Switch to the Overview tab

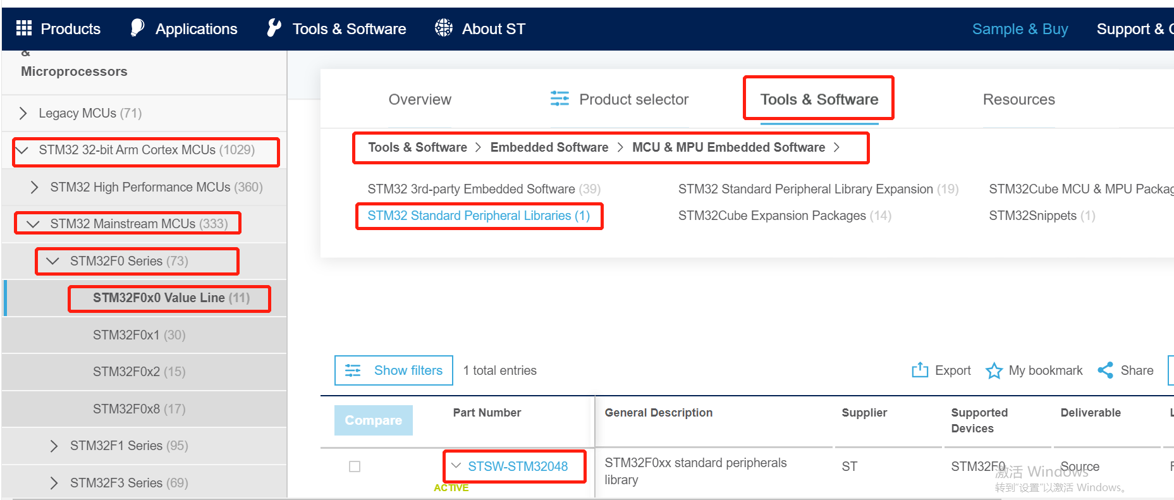pyautogui.click(x=420, y=99)
